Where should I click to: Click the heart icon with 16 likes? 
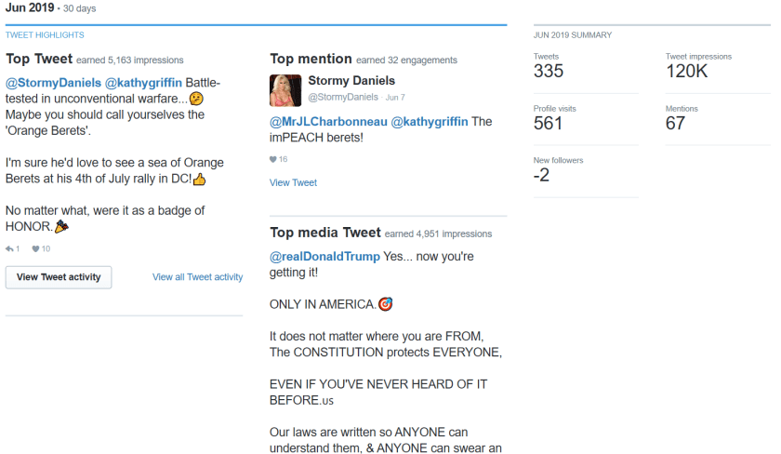pos(273,159)
